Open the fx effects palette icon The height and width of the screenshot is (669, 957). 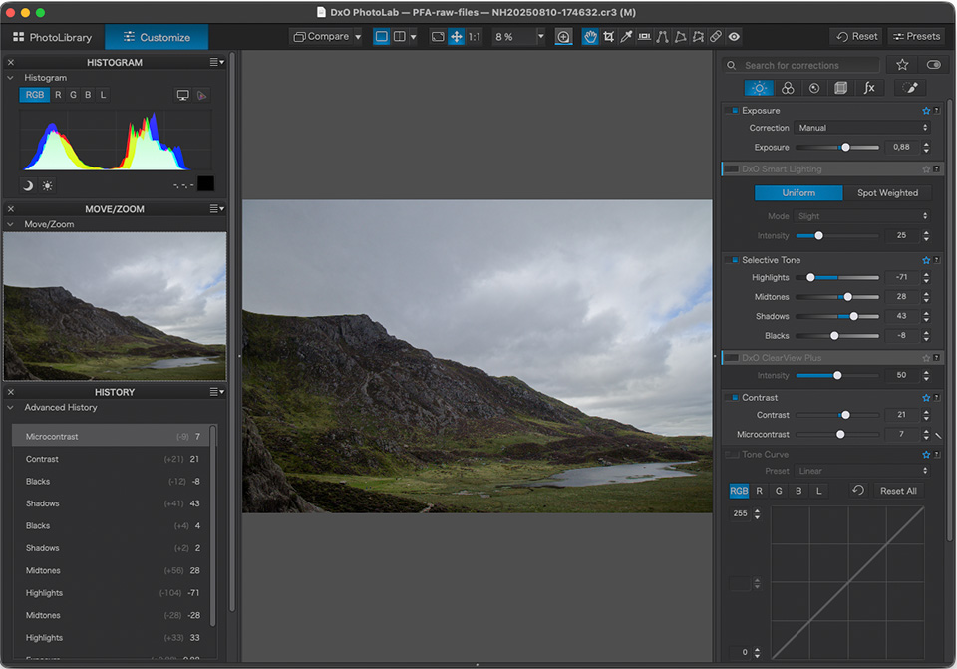tap(869, 88)
